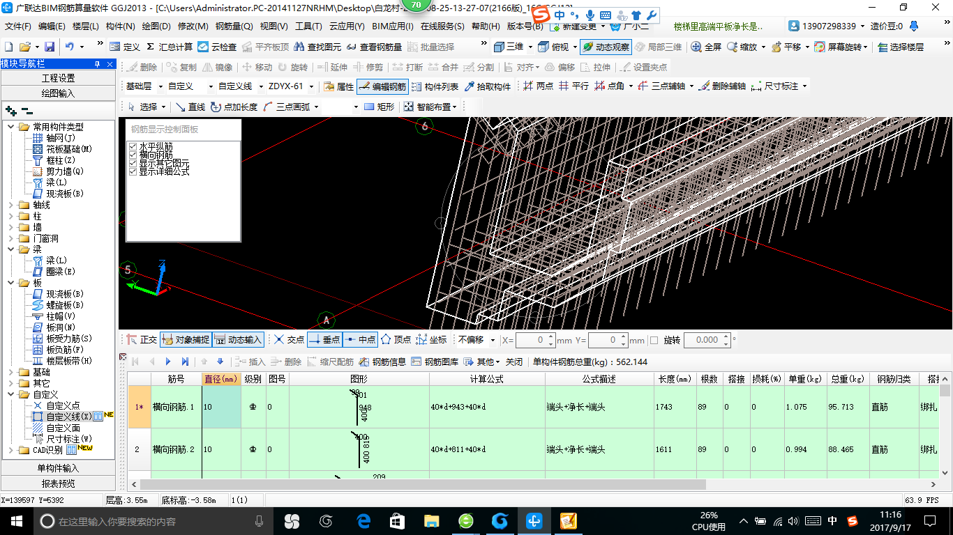
Task: Toggle 对象捕捉 object snap
Action: pyautogui.click(x=186, y=340)
